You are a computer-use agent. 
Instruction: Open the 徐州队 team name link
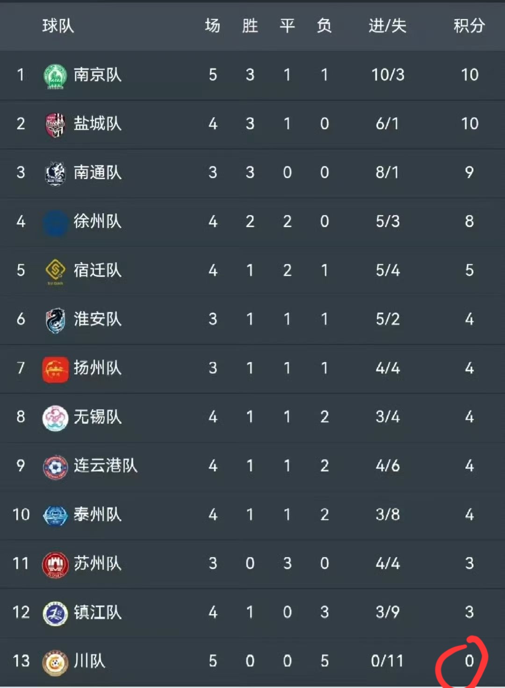coord(97,222)
